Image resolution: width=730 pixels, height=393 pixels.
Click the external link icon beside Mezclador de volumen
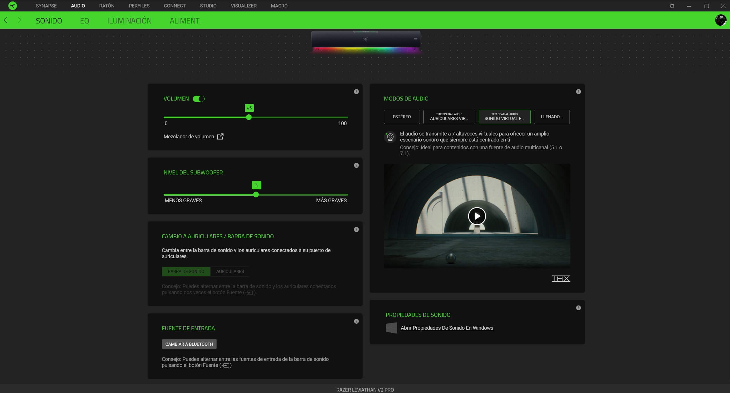pos(220,137)
